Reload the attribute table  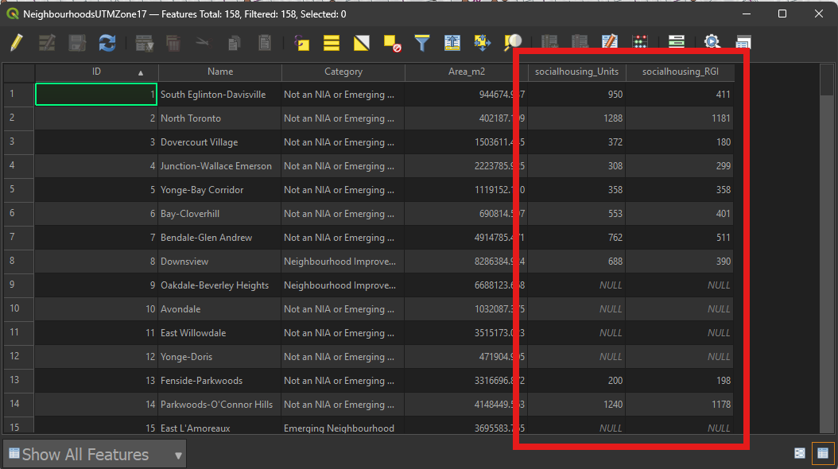pyautogui.click(x=107, y=43)
